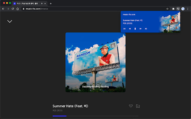Image resolution: width=191 pixels, height=119 pixels.
Task: Open a new browser tab
Action: tap(51, 4)
